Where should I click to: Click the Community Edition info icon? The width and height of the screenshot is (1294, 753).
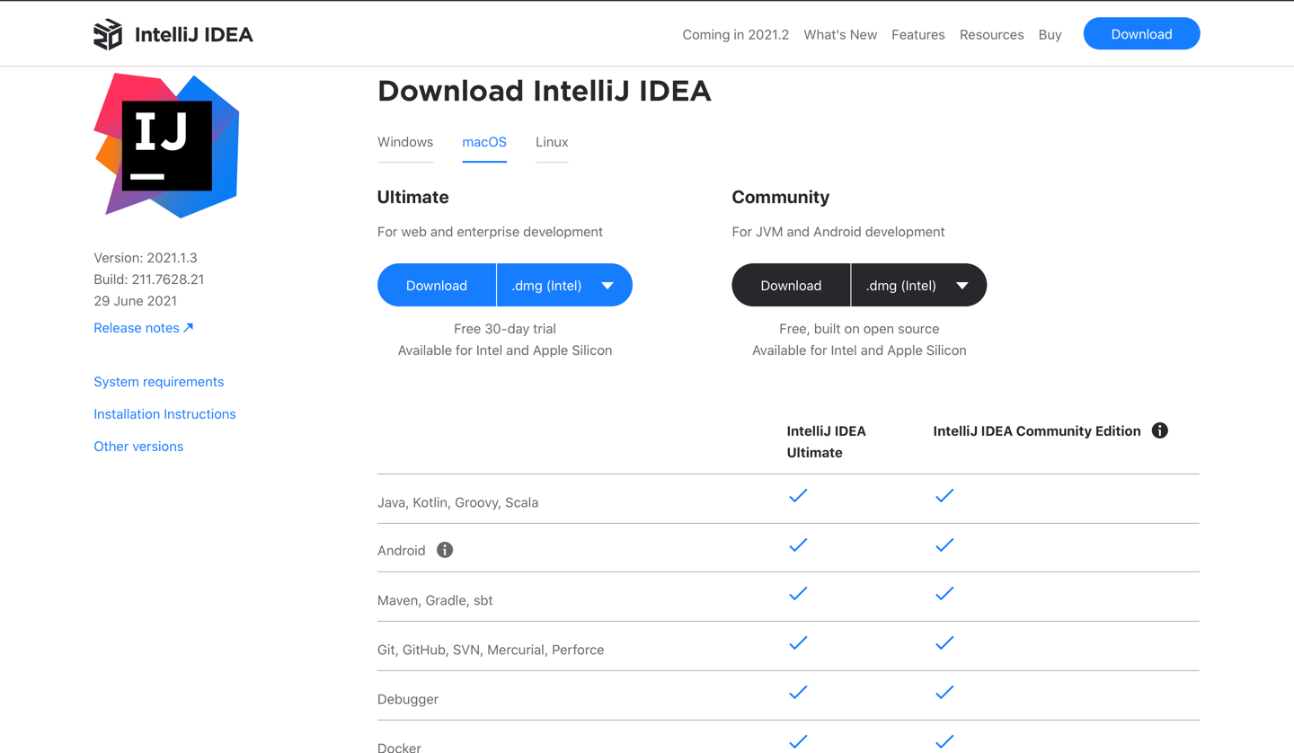(1160, 430)
